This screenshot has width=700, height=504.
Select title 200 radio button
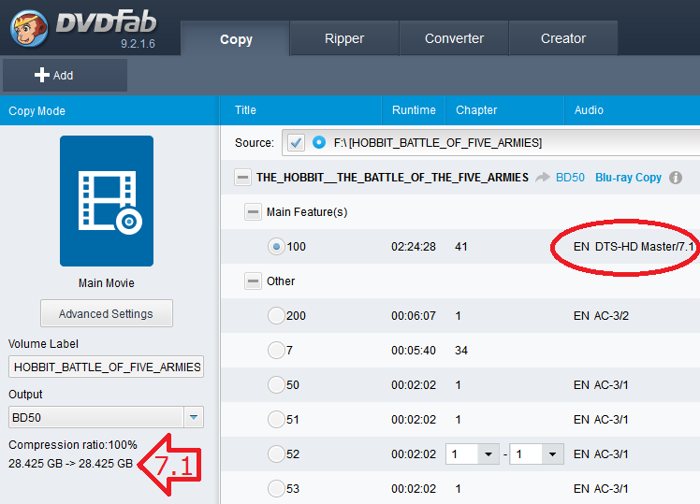click(x=276, y=316)
